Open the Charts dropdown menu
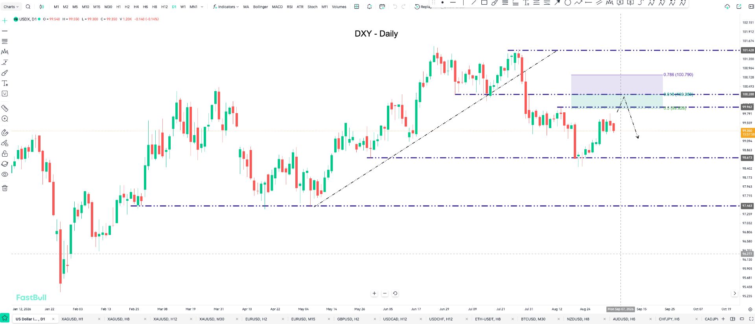The height and width of the screenshot is (324, 755). [11, 7]
